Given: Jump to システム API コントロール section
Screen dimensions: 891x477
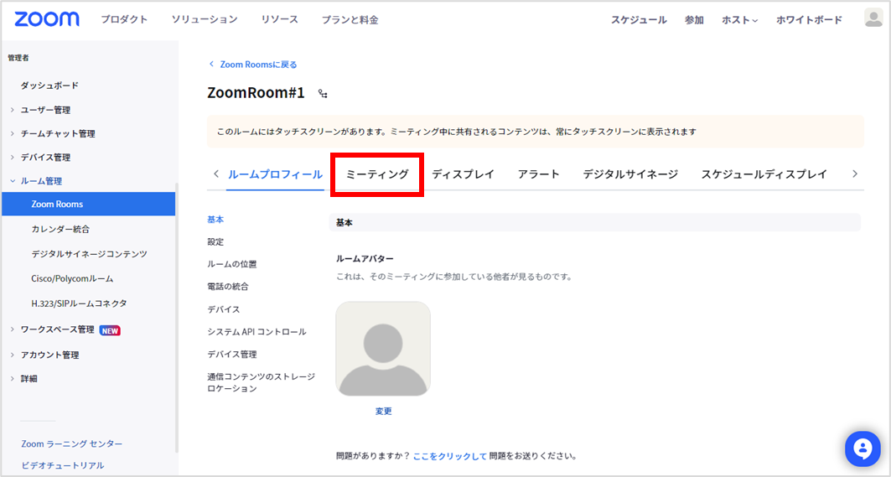Looking at the screenshot, I should click(x=256, y=331).
